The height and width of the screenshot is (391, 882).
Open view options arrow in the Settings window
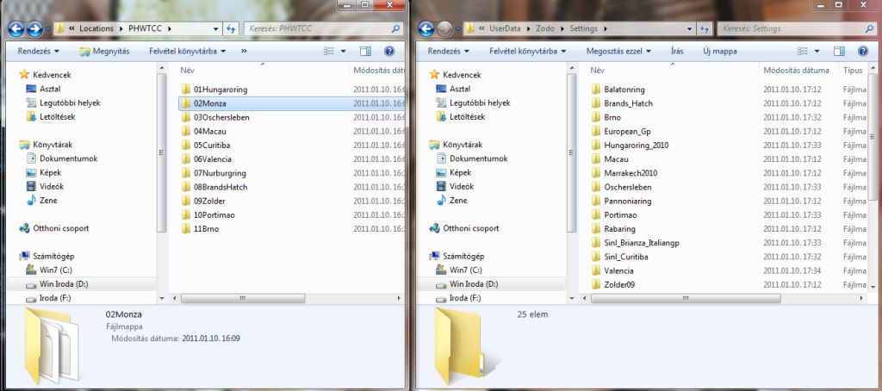(817, 51)
